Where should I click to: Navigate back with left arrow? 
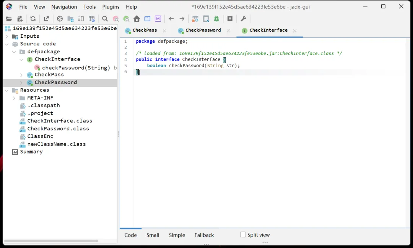[171, 19]
